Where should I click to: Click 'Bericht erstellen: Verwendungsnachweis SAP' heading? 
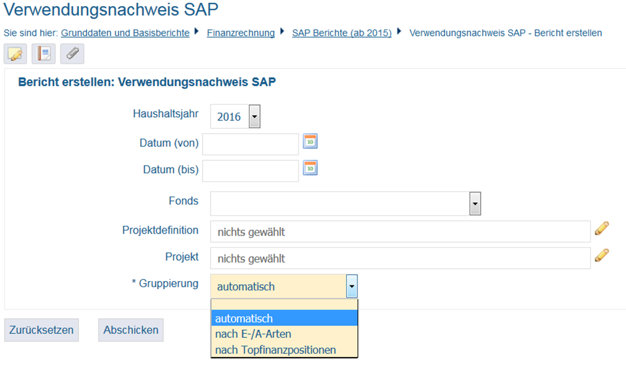coord(147,82)
